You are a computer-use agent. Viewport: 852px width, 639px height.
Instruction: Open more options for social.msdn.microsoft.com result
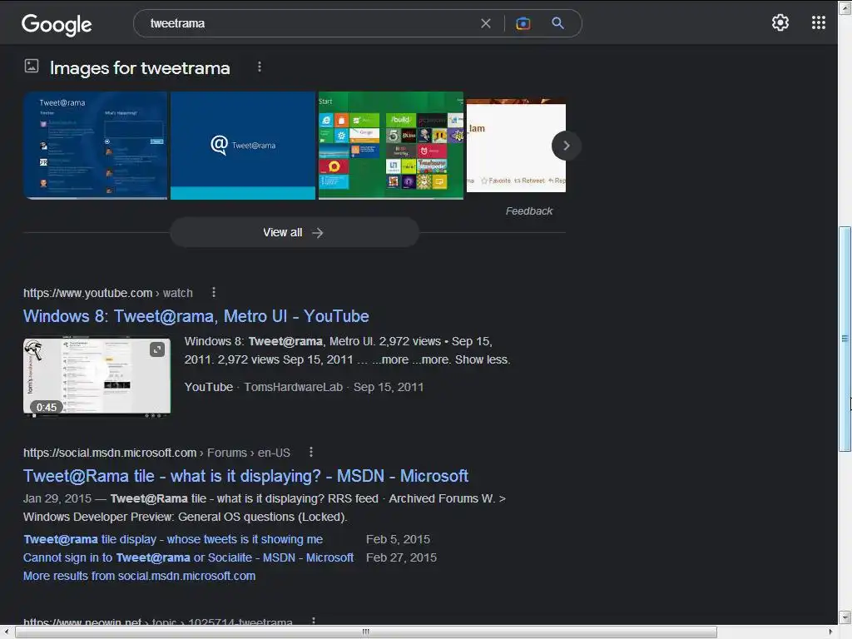pos(311,452)
